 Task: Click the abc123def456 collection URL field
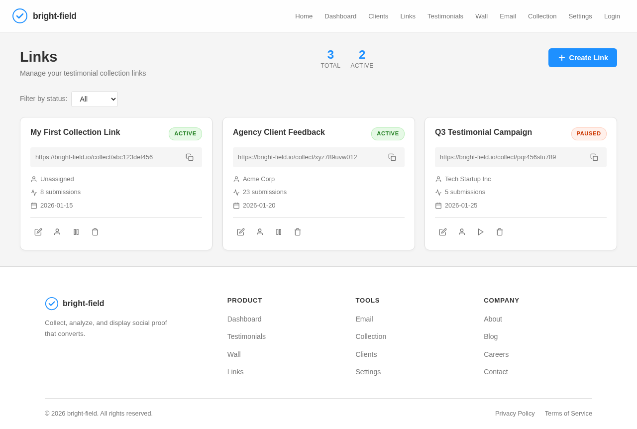tap(116, 157)
